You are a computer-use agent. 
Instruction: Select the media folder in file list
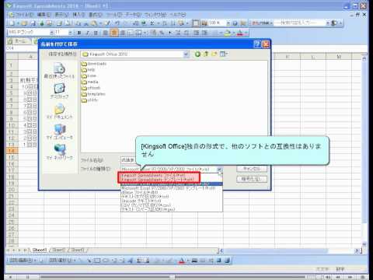[90, 82]
